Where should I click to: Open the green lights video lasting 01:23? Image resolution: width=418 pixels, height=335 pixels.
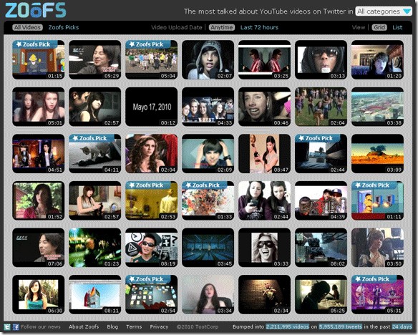click(x=95, y=248)
